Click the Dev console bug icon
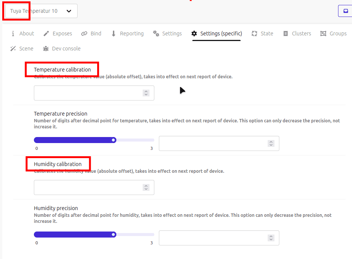This screenshot has height=259, width=352. point(46,49)
